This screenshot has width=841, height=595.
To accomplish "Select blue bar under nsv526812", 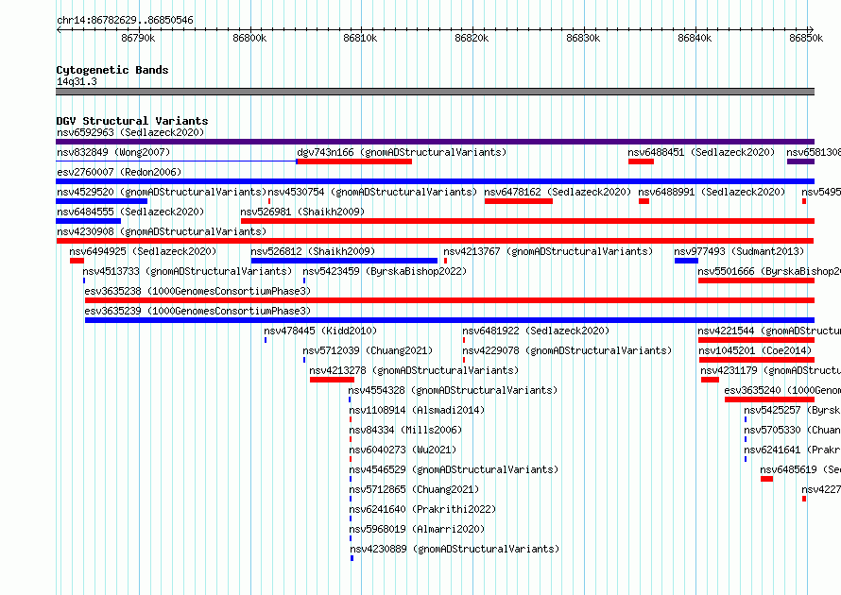I will pos(344,261).
